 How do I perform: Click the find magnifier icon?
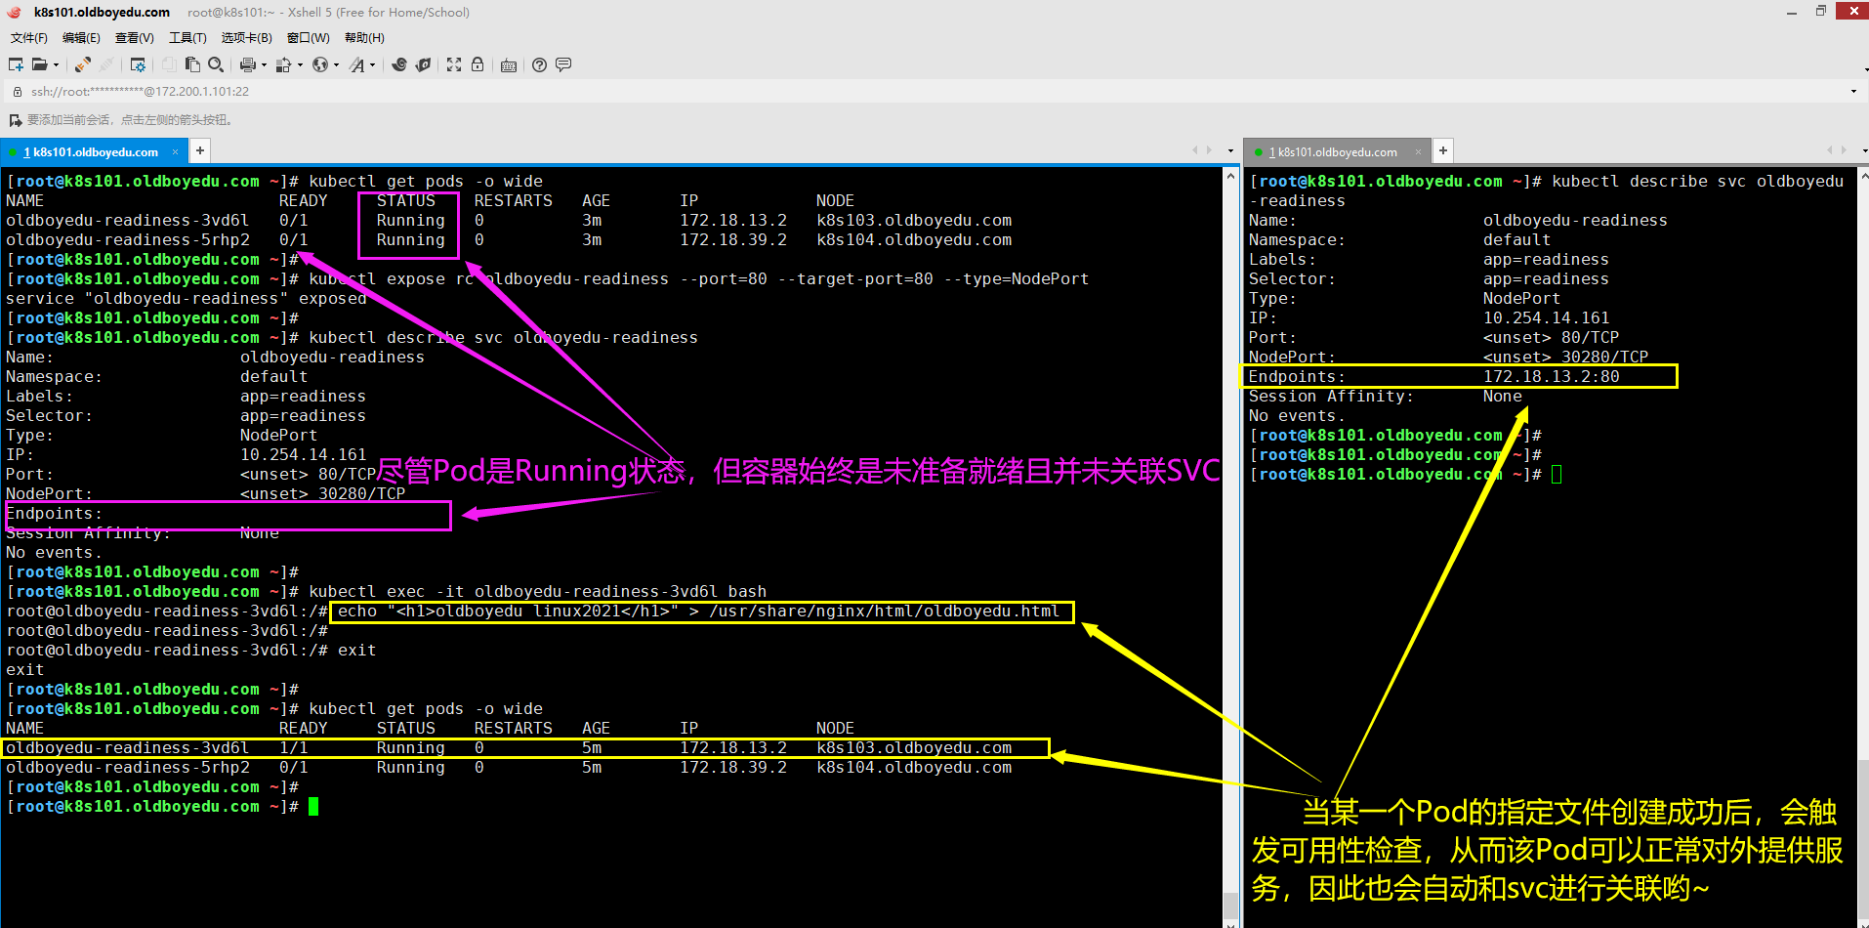[x=216, y=64]
